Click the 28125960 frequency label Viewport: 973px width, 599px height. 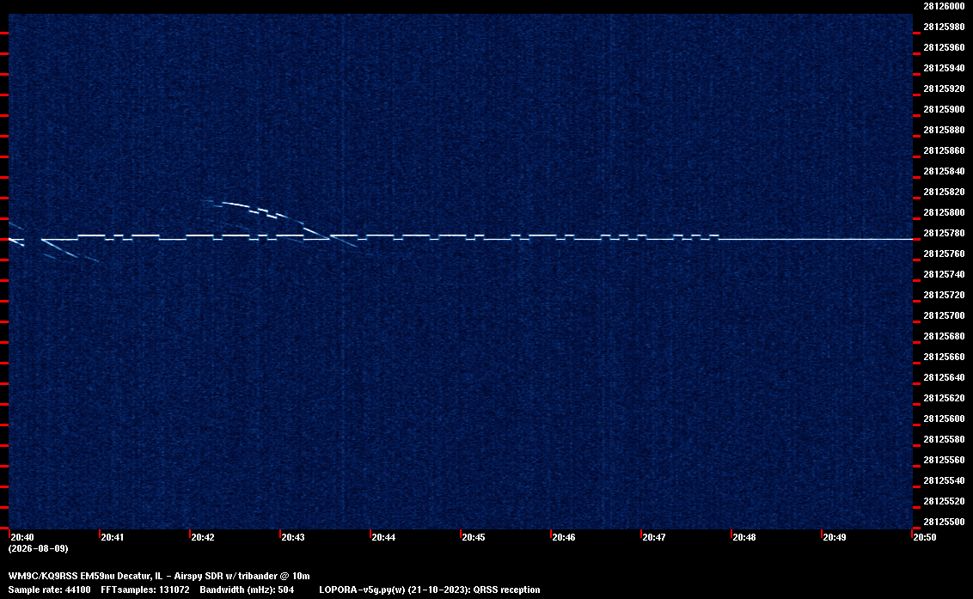[x=944, y=47]
